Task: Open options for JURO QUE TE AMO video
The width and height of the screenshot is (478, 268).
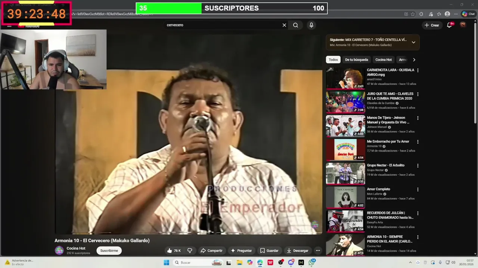Action: [x=418, y=94]
